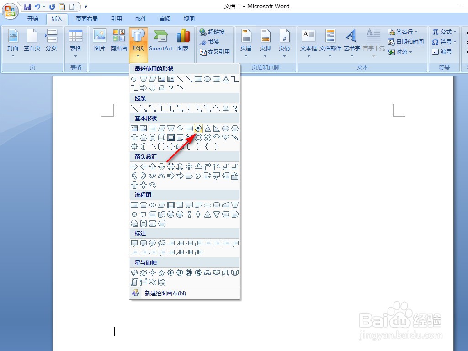Select the hexagon shape in 基本形状
The height and width of the screenshot is (351, 468).
[235, 128]
